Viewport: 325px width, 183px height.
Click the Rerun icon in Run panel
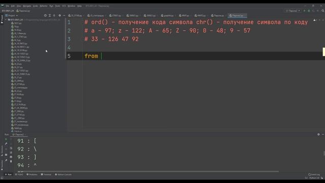pos(6,139)
